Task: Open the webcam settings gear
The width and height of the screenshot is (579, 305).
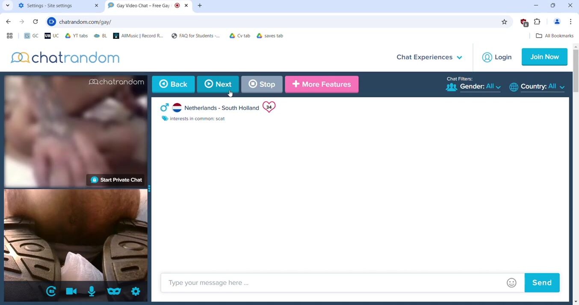Action: [x=136, y=291]
